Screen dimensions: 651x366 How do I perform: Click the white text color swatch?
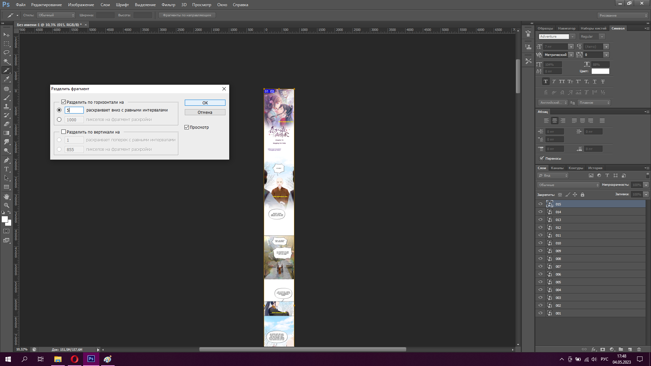[600, 71]
